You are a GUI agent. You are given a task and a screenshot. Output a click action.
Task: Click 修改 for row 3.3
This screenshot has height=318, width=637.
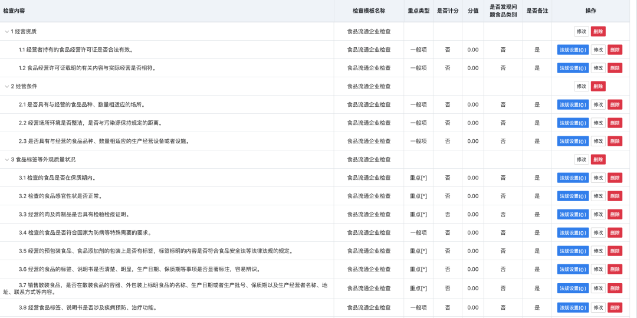click(598, 214)
